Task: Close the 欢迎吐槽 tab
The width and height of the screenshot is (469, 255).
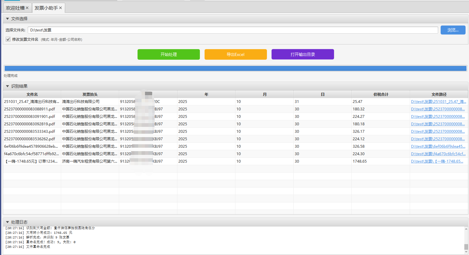Action: coord(27,8)
